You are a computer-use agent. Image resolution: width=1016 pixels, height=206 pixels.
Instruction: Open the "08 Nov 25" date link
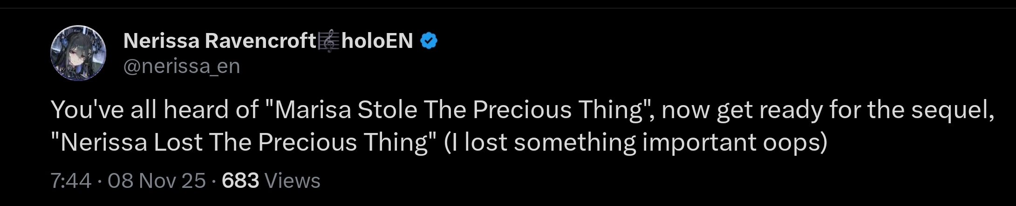(x=157, y=180)
